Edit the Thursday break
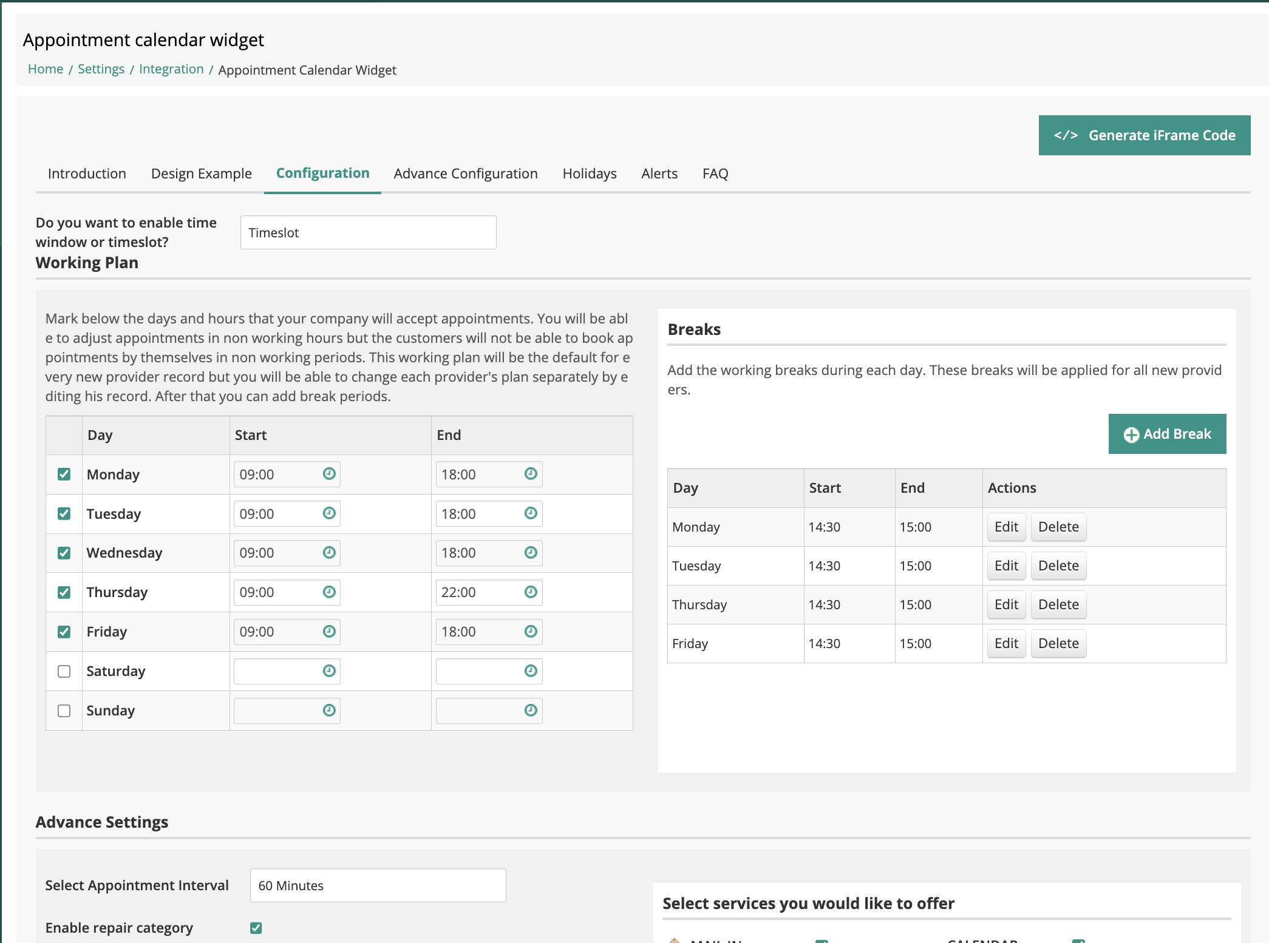This screenshot has height=943, width=1269. click(x=1006, y=604)
